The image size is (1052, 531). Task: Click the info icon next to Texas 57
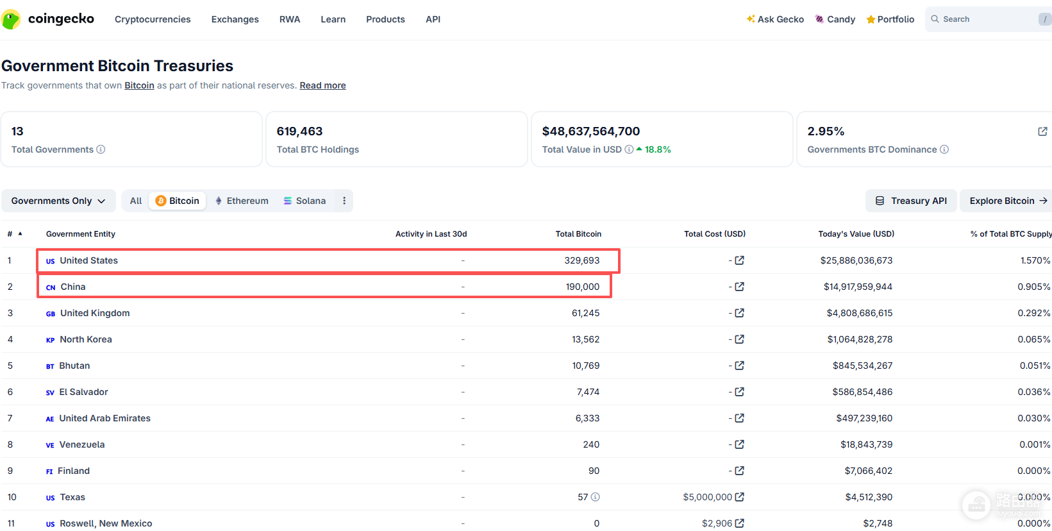(x=595, y=497)
